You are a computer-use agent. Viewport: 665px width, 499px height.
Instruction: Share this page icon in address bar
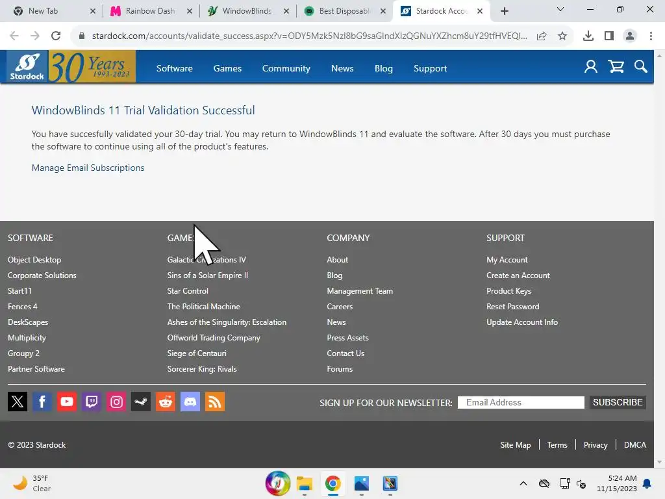(542, 36)
